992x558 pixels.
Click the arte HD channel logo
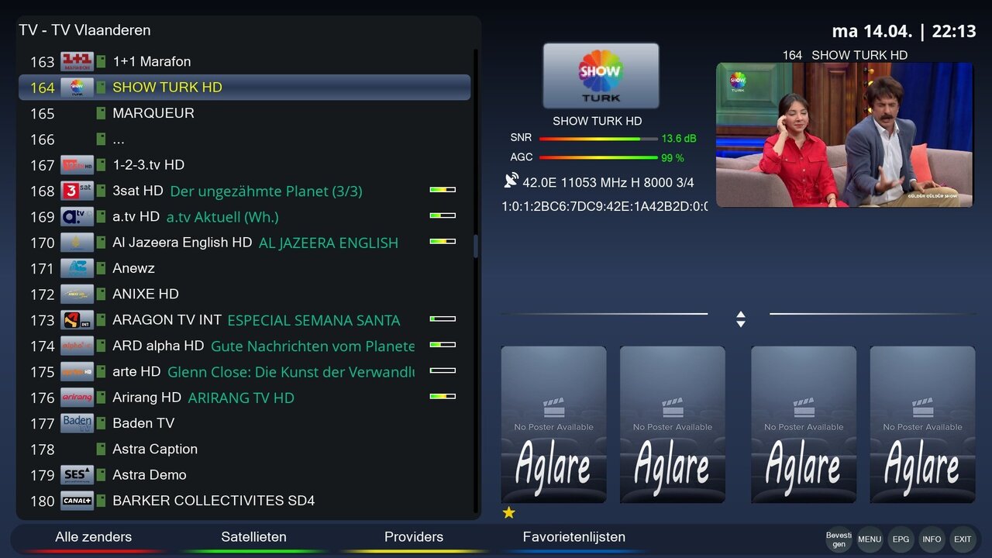(78, 371)
